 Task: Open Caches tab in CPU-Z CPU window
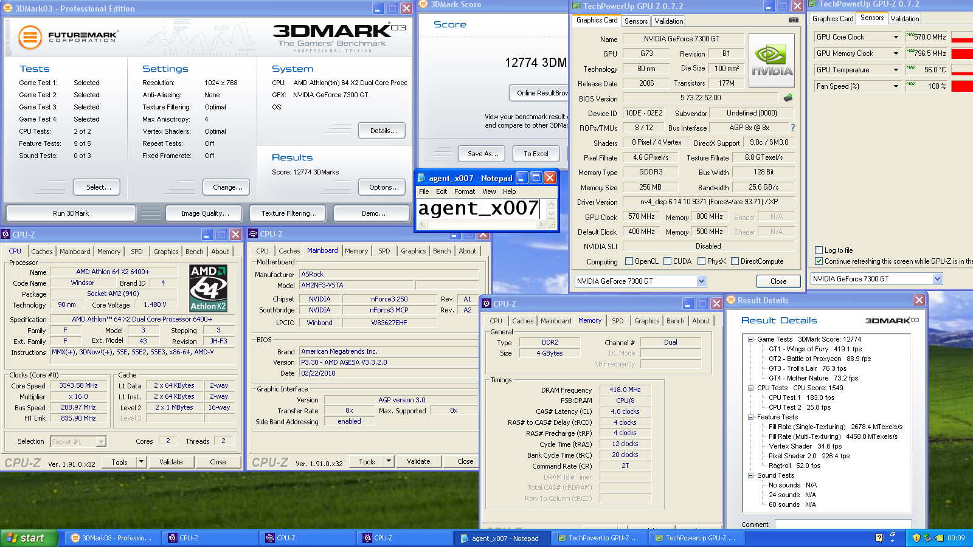tap(41, 251)
